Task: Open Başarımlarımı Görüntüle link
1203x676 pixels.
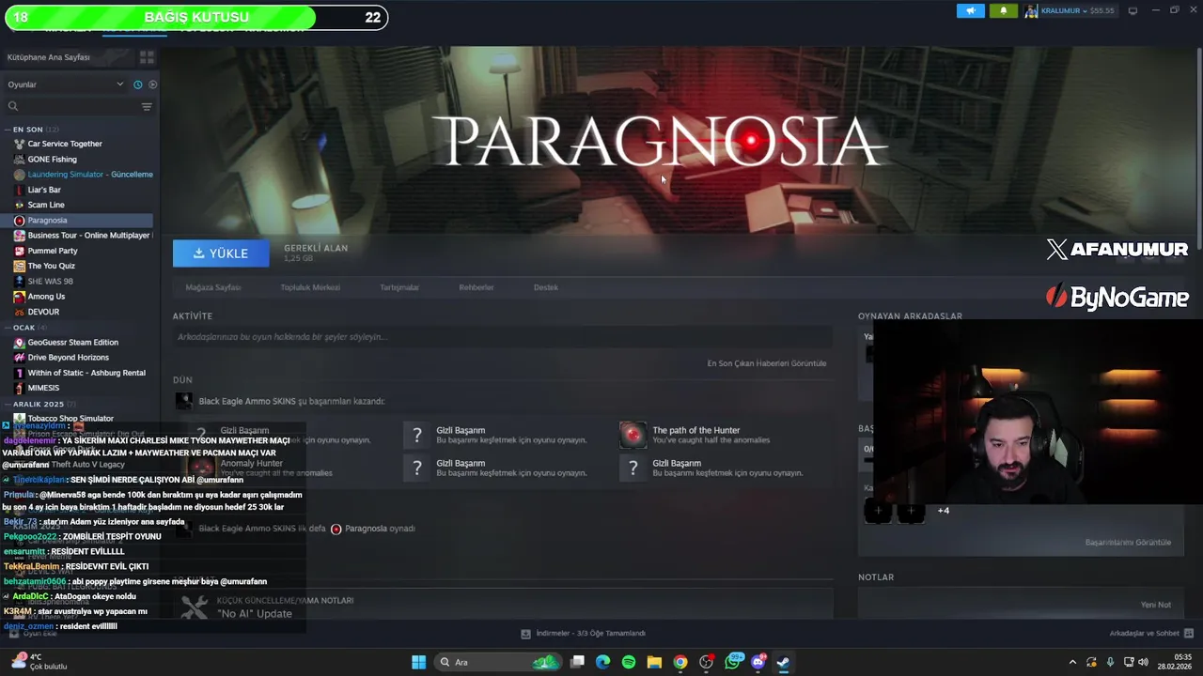Action: [1128, 543]
